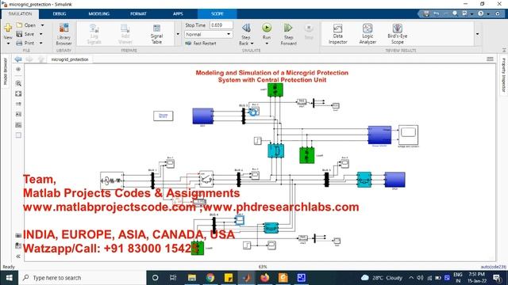Click the Save button
The image size is (508, 285).
click(x=25, y=34)
